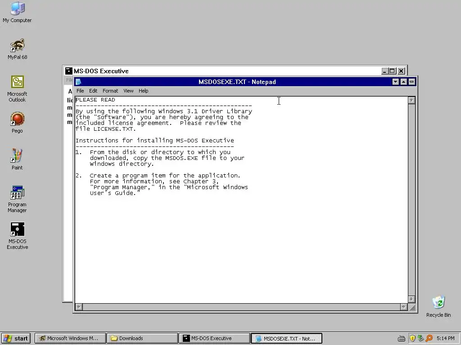The height and width of the screenshot is (345, 461).
Task: Click the magnifier search tray icon
Action: [429, 338]
